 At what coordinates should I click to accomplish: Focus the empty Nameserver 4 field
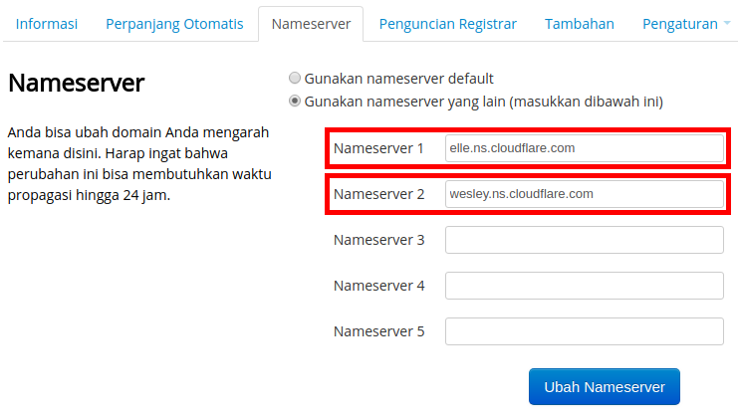point(584,286)
